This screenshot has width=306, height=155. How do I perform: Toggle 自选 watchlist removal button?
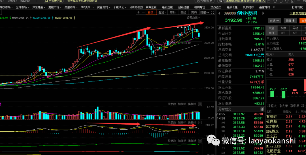274,21
